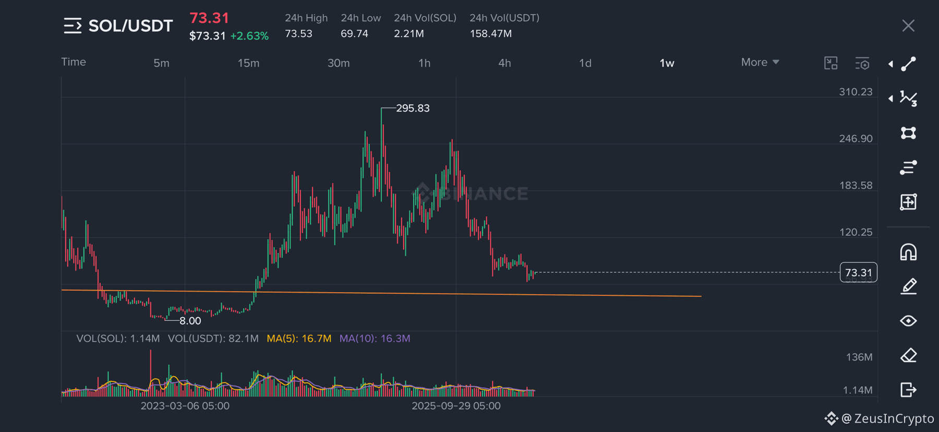Click the 24h Low value 69.74
The width and height of the screenshot is (939, 432).
[354, 33]
